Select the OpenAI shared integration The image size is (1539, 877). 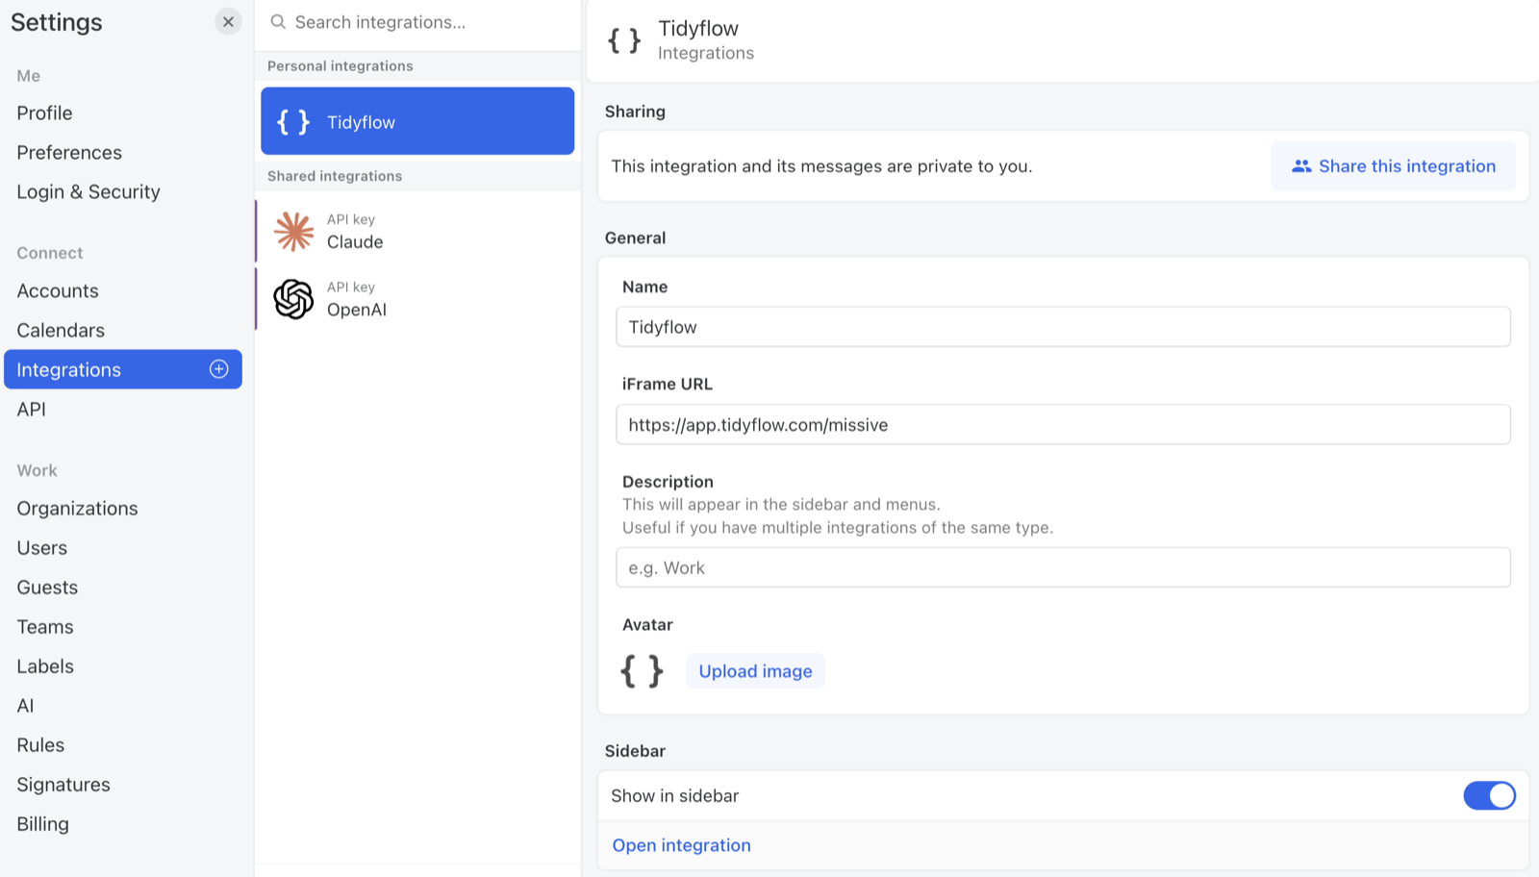[417, 299]
